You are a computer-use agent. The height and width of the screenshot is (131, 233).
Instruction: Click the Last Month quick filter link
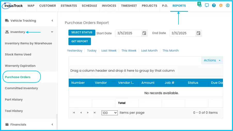[x=149, y=51]
